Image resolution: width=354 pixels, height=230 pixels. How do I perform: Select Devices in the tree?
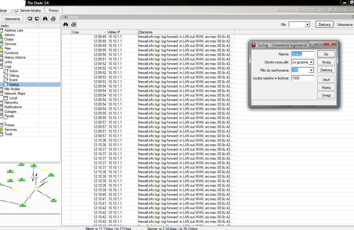point(10,44)
